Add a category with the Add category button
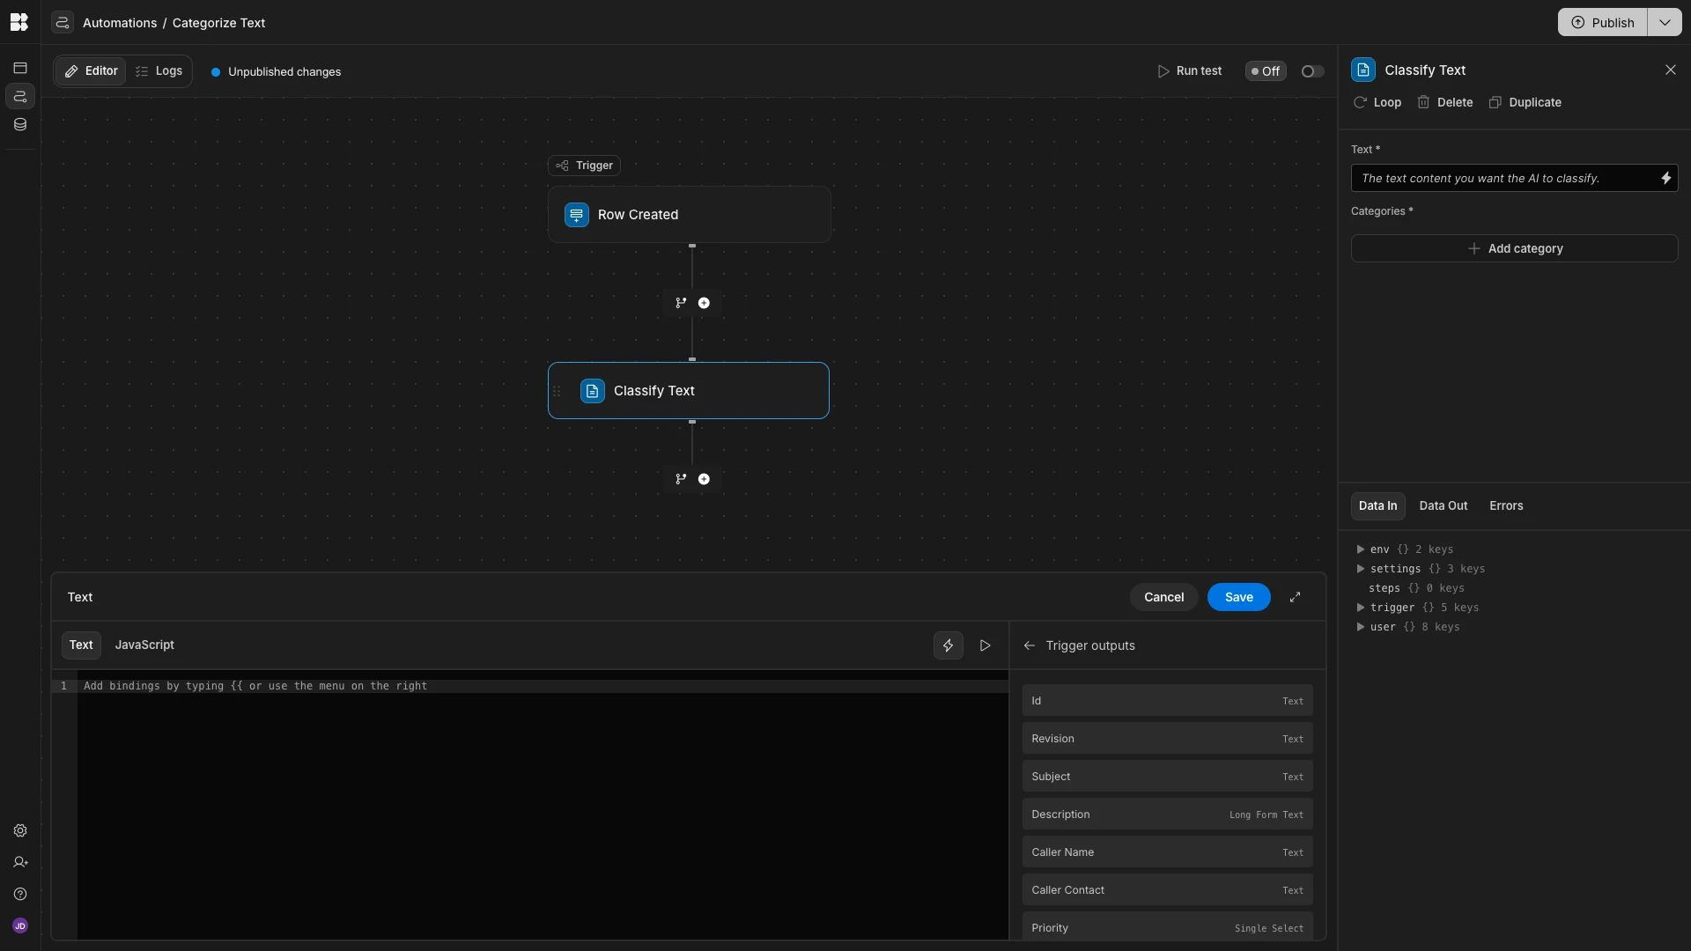 (1515, 248)
